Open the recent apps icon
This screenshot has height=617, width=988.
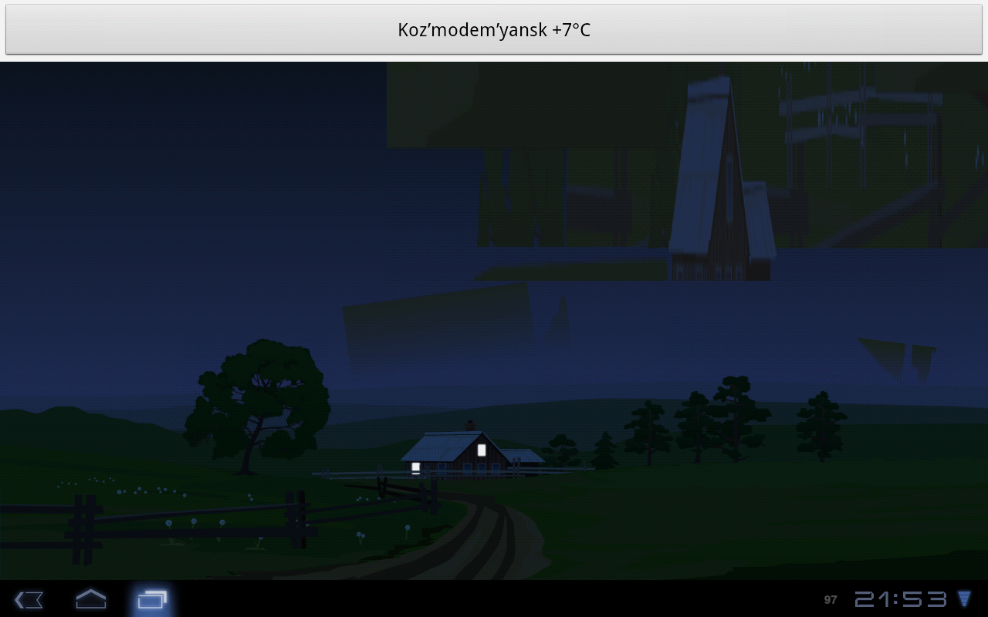pyautogui.click(x=152, y=598)
